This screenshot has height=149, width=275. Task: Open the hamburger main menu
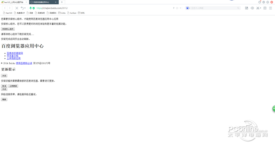tap(271, 8)
